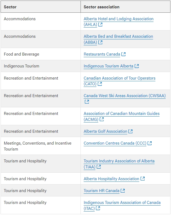Image resolution: width=171 pixels, height=215 pixels.
Task: Click the Sector association column header
Action: (x=102, y=7)
